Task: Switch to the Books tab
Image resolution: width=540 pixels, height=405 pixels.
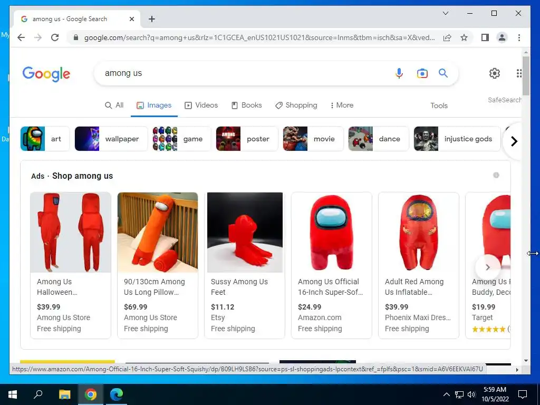Action: click(x=247, y=105)
